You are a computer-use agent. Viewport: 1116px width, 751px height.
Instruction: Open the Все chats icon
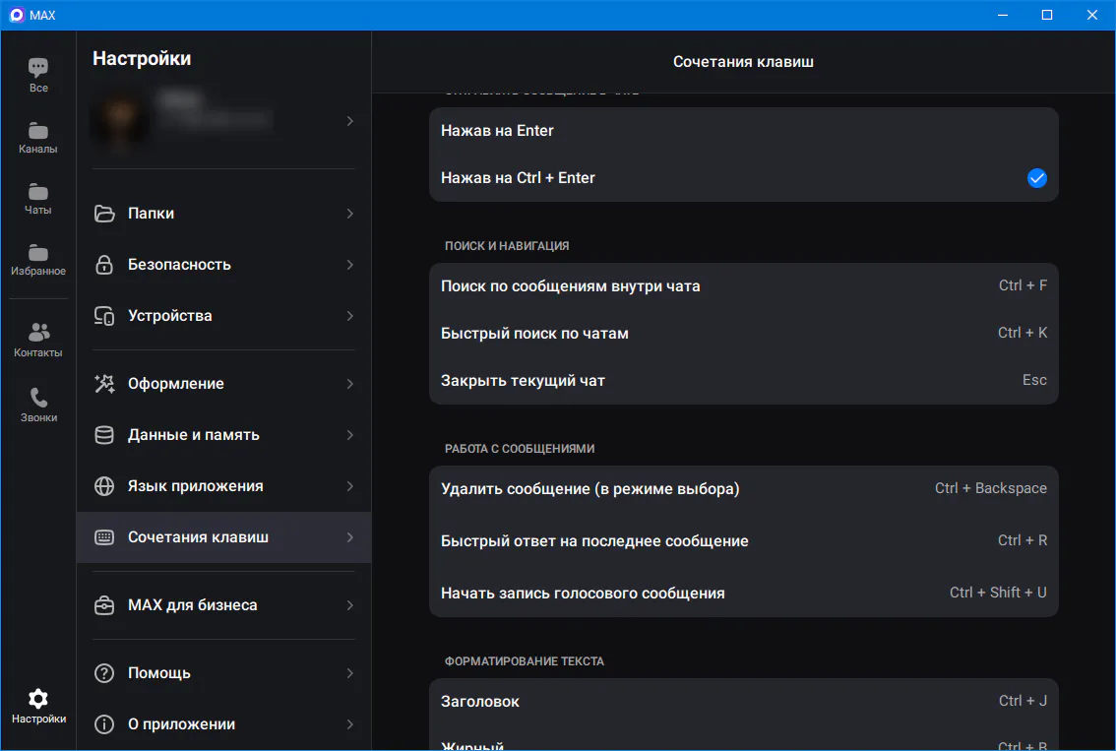click(x=38, y=68)
